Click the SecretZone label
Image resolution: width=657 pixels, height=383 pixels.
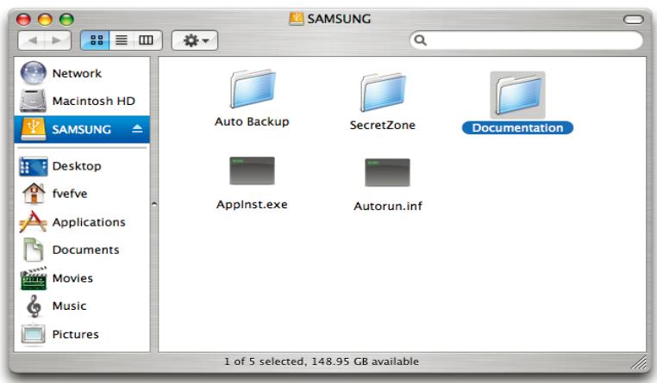[x=383, y=125]
